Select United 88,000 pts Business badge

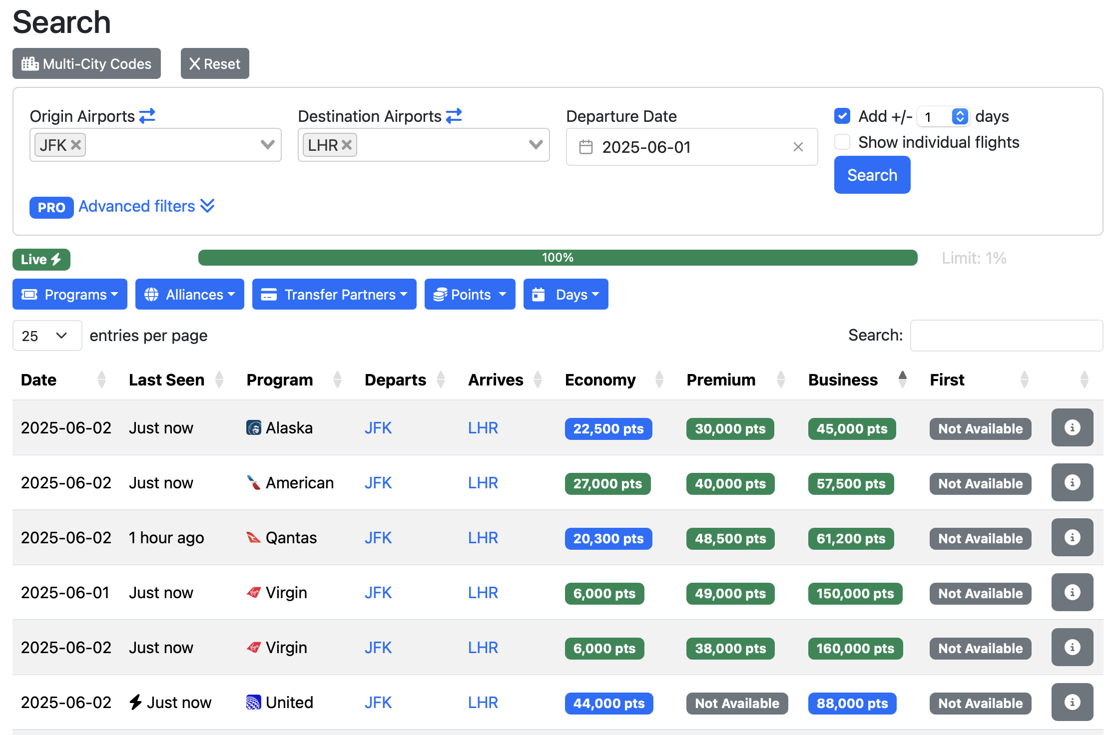pos(852,704)
